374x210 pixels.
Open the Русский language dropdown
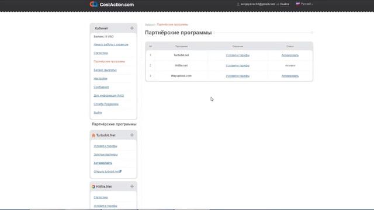click(x=306, y=4)
